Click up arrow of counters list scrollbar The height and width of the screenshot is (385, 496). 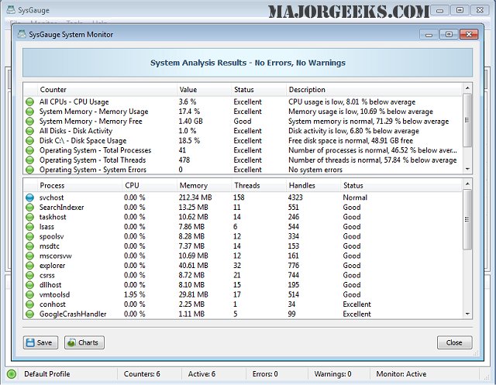click(467, 88)
